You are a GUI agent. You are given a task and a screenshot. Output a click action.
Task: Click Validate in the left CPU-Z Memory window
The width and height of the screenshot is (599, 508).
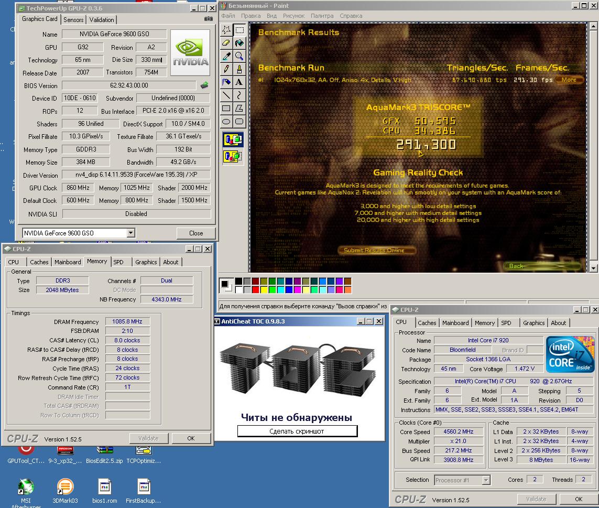(148, 438)
